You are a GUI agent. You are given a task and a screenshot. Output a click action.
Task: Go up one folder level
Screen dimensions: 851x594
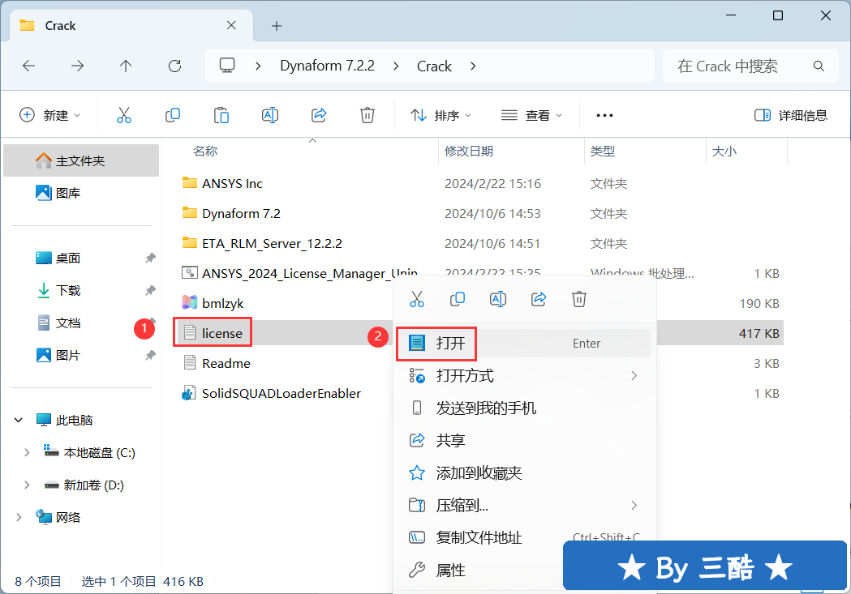(x=126, y=66)
